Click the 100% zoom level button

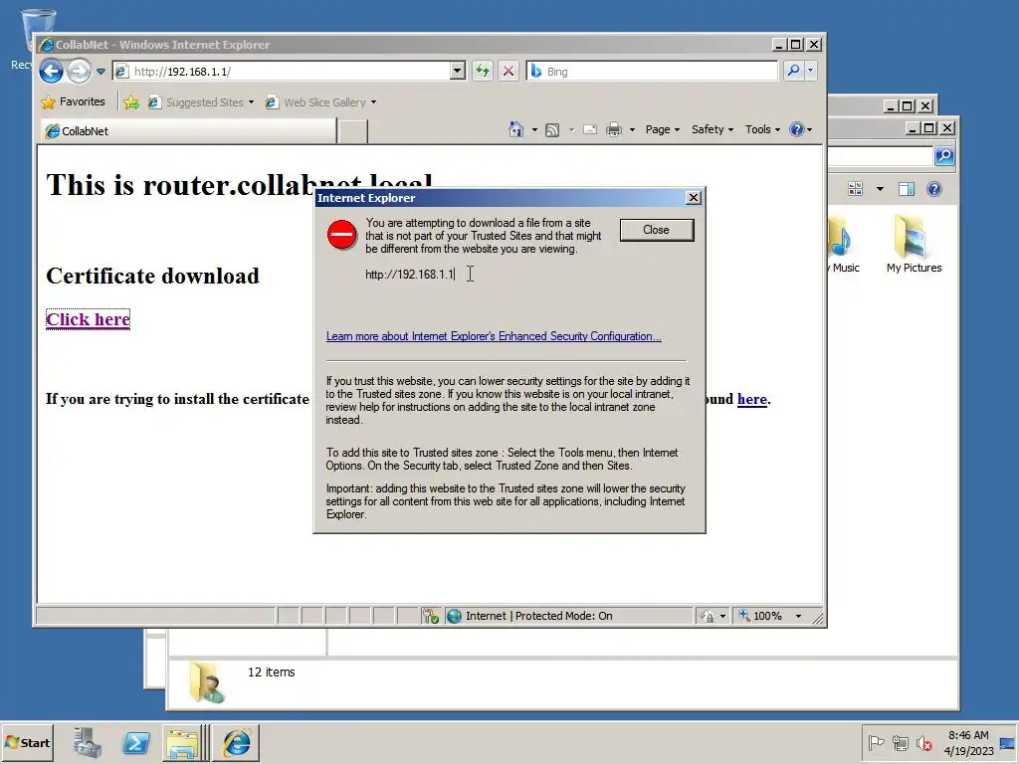pyautogui.click(x=759, y=616)
